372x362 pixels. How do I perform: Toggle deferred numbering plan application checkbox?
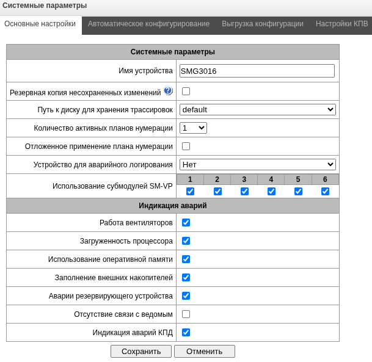tap(186, 146)
